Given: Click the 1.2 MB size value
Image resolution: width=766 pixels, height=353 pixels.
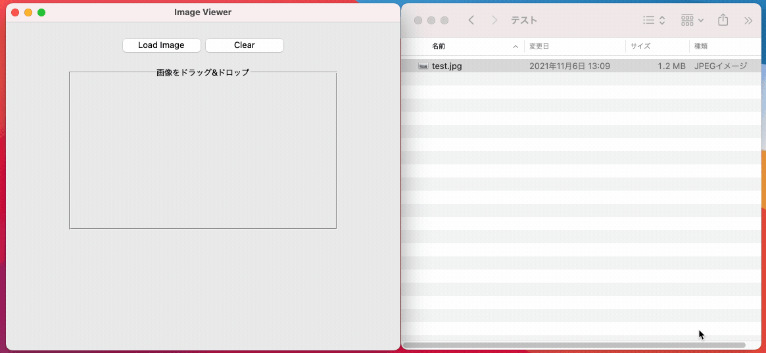Looking at the screenshot, I should [672, 66].
